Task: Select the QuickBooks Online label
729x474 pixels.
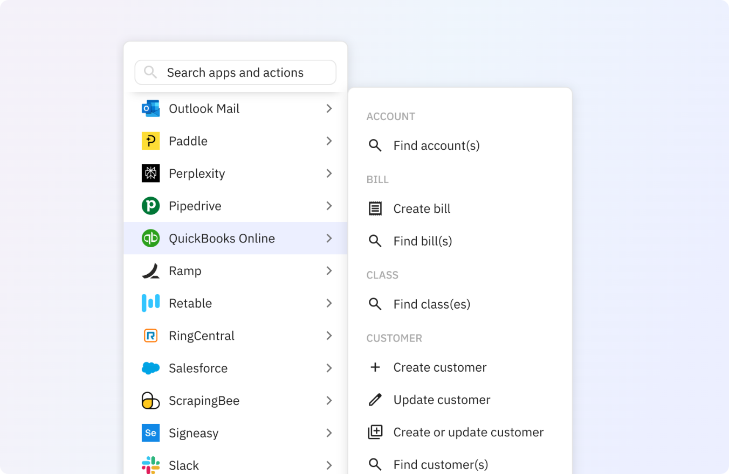Action: (222, 238)
